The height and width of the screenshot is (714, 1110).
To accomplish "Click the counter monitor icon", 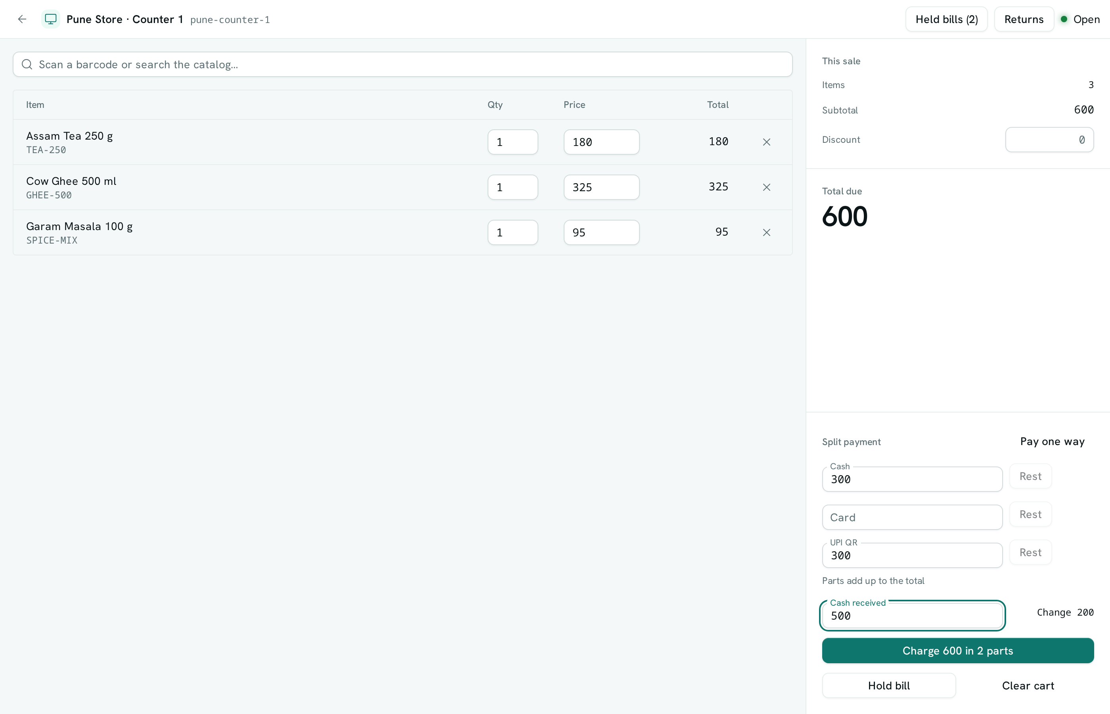I will pos(50,19).
